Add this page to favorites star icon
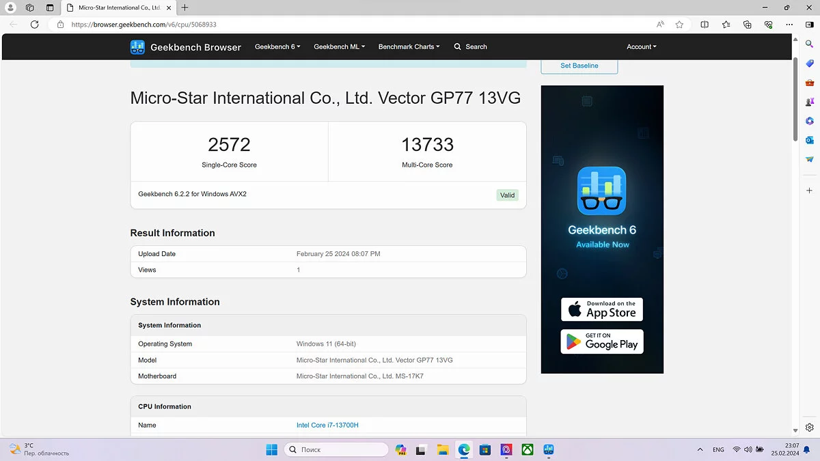 [679, 25]
